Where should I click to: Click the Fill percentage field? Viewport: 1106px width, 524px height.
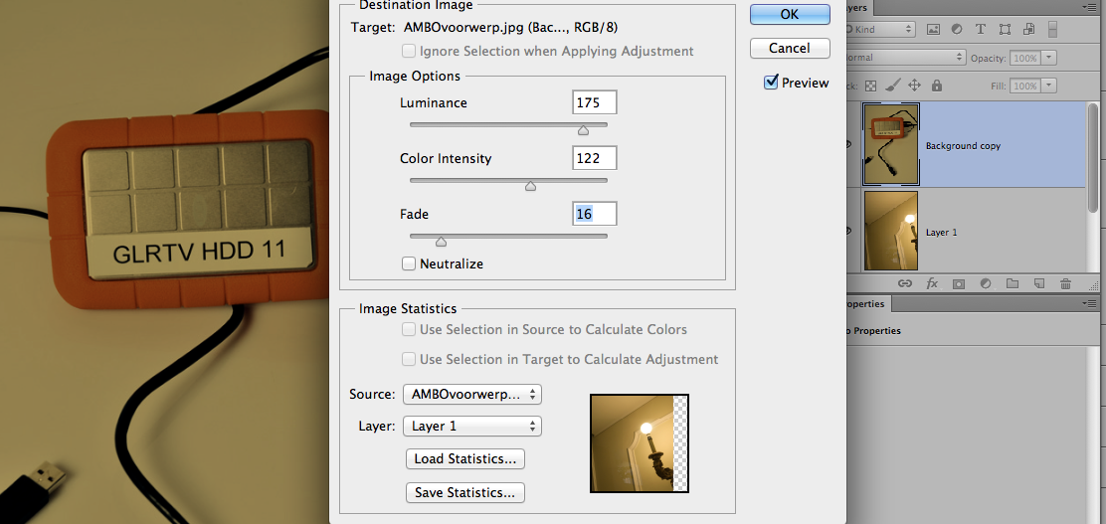click(x=1025, y=86)
